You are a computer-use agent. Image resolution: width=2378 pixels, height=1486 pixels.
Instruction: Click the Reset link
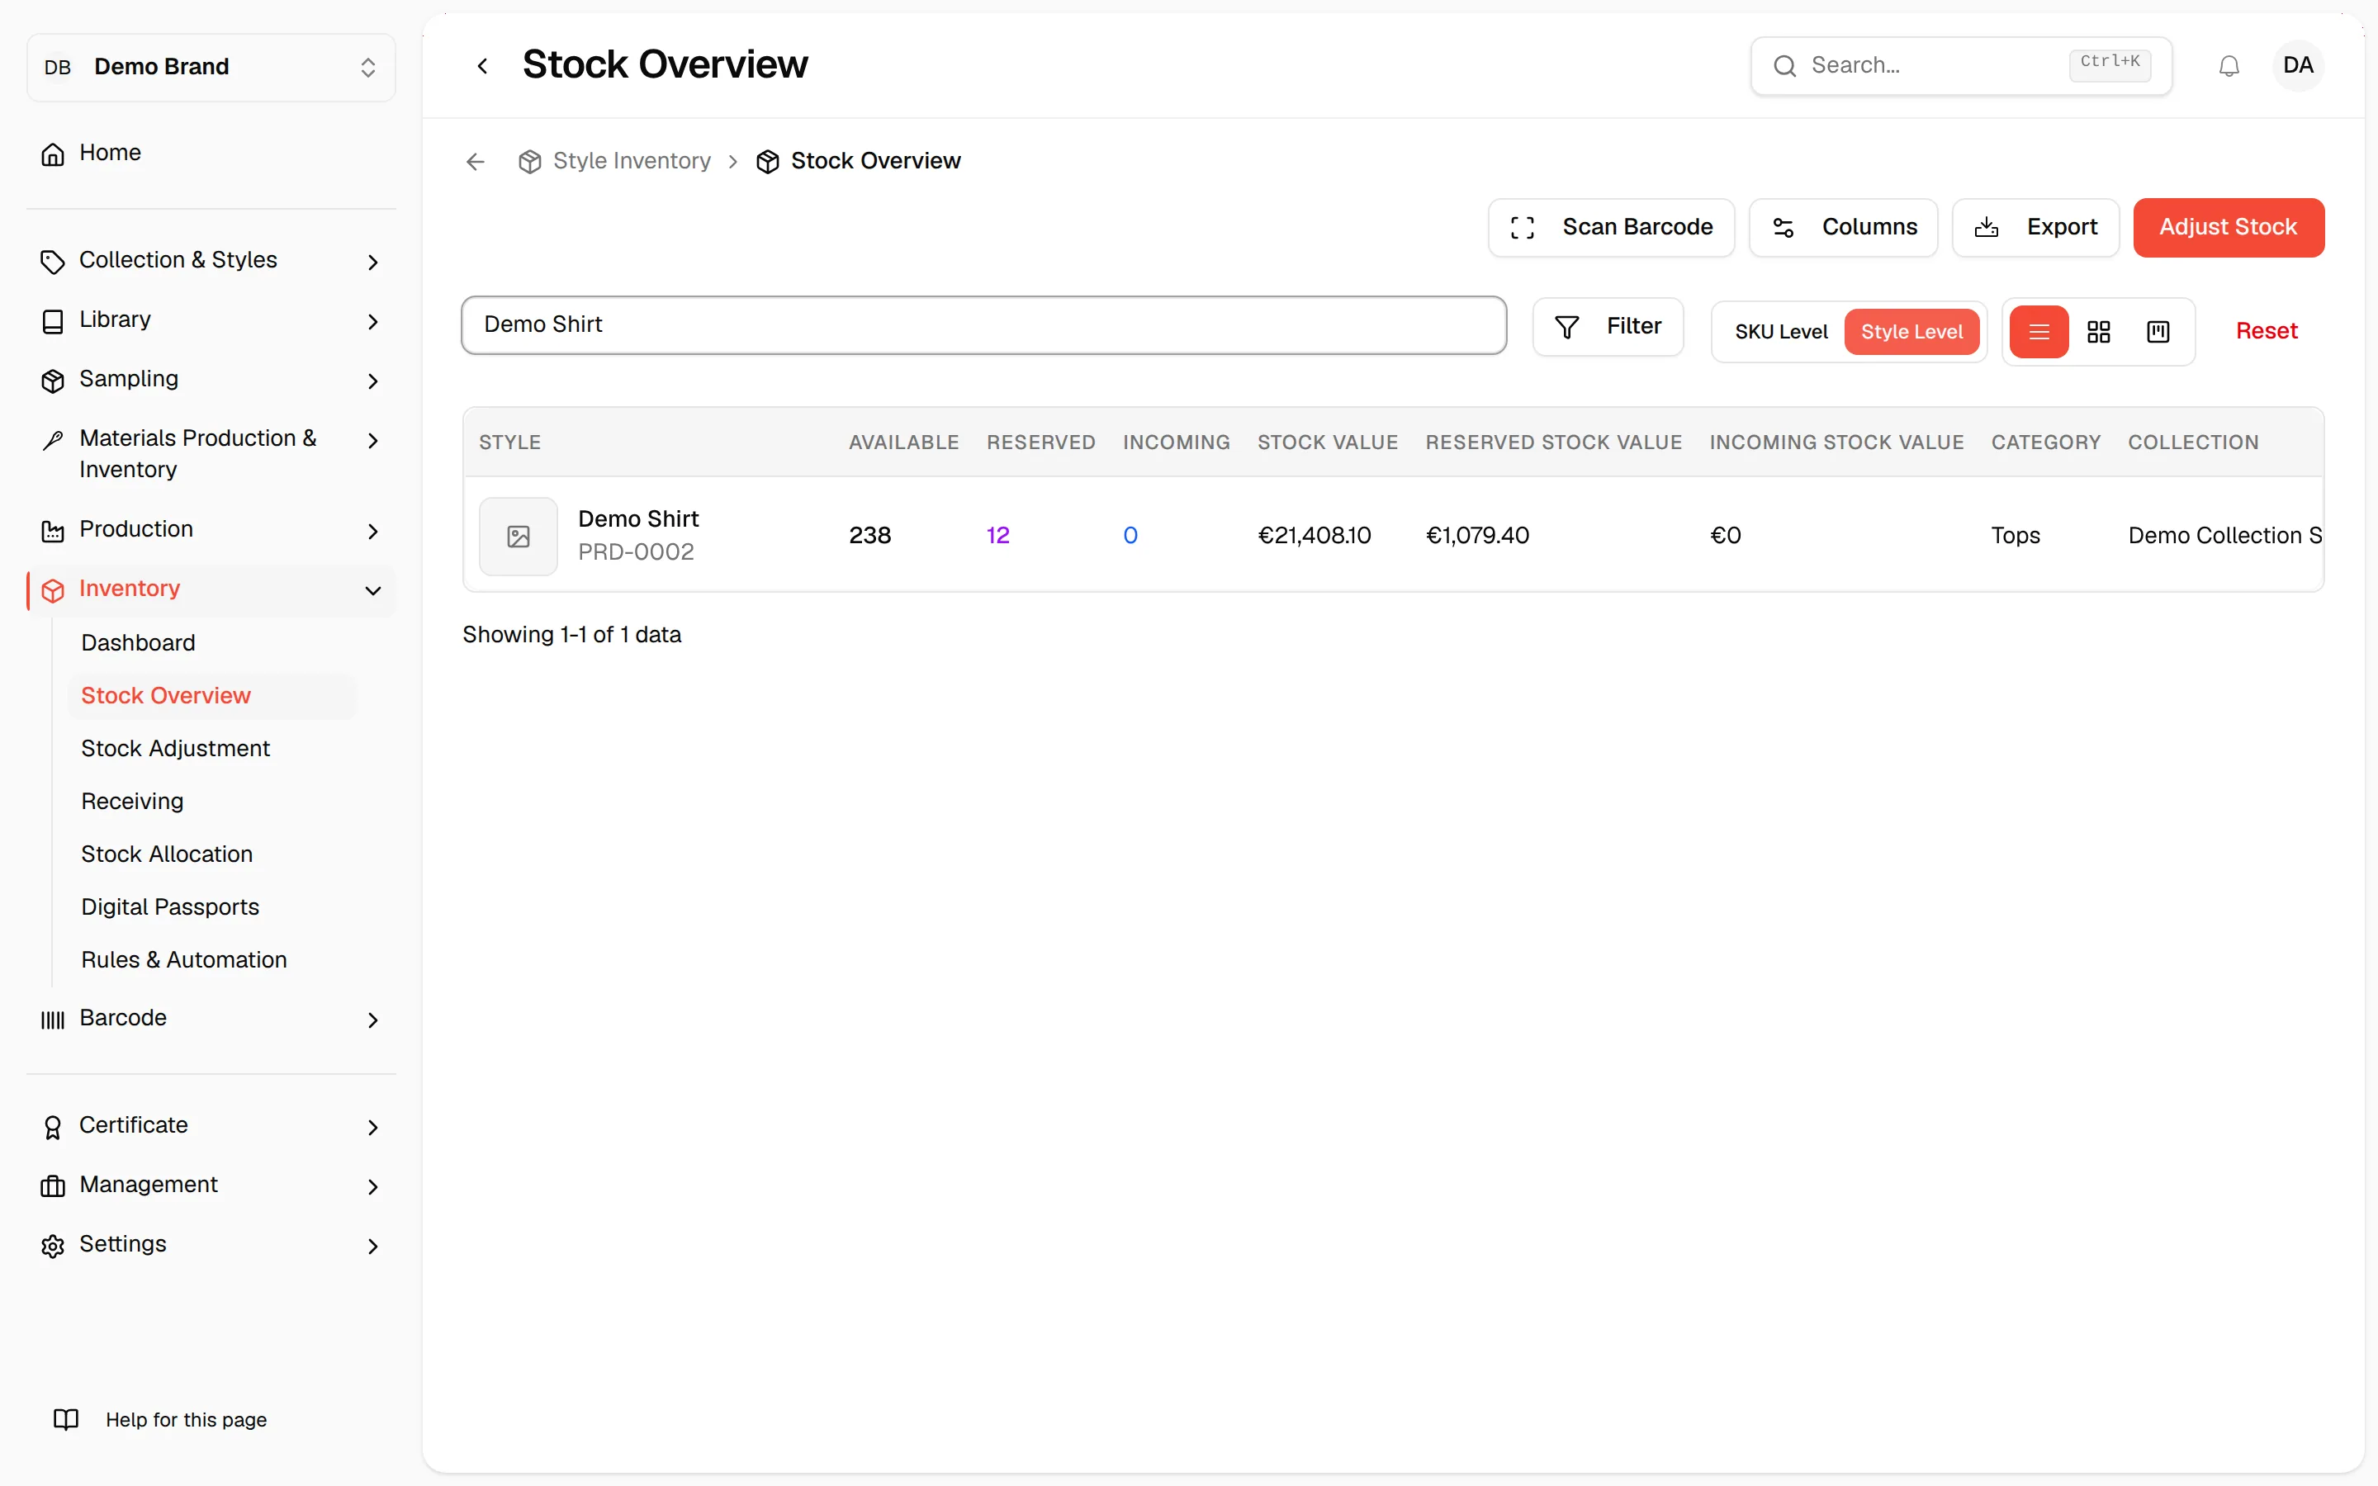(x=2266, y=332)
